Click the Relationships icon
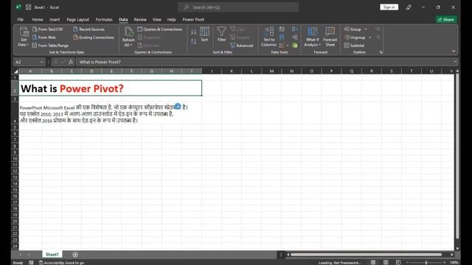 295,38
